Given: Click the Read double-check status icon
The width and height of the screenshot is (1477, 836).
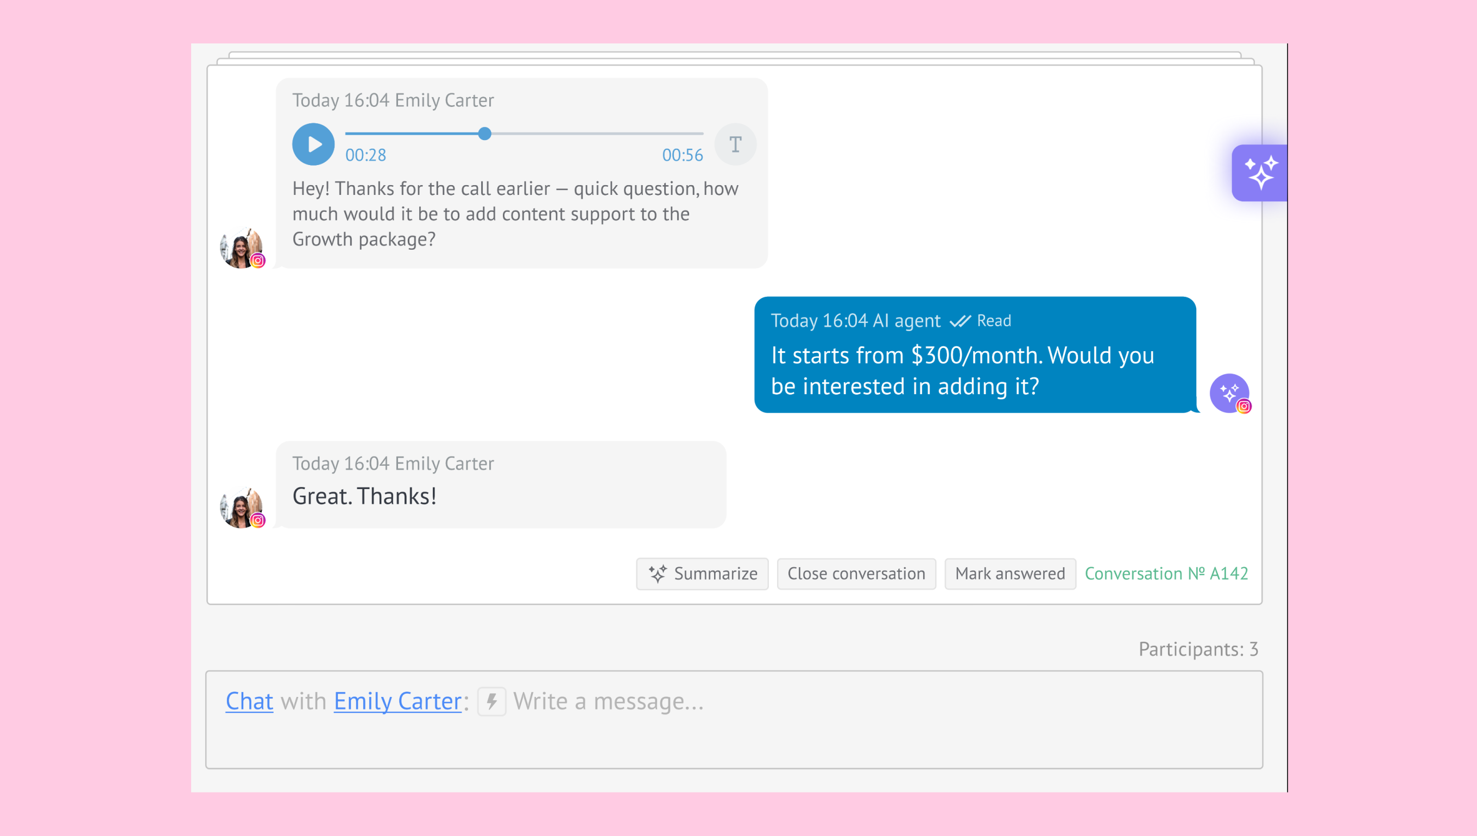Looking at the screenshot, I should click(x=960, y=321).
